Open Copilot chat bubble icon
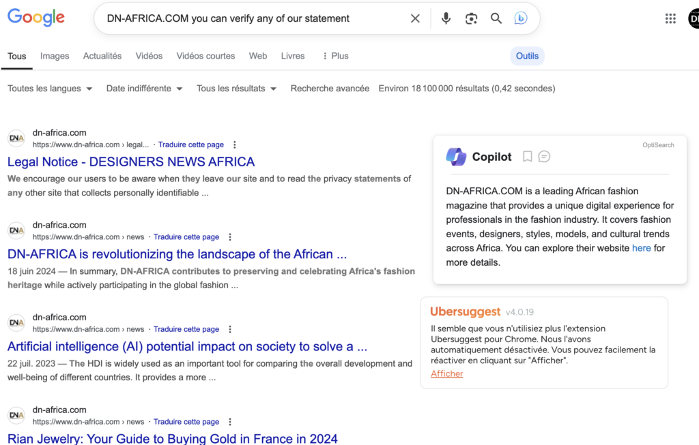Image resolution: width=699 pixels, height=445 pixels. (x=544, y=157)
